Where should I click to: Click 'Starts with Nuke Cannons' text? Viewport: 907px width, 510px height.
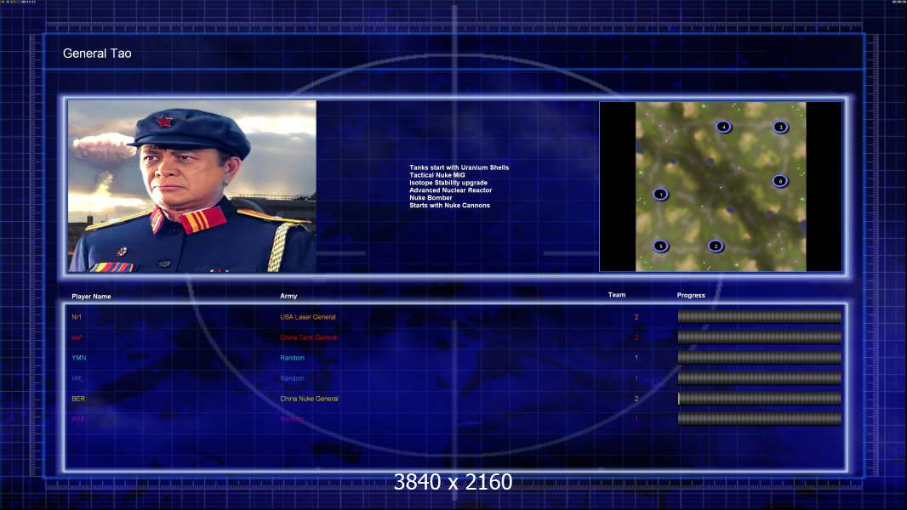449,205
